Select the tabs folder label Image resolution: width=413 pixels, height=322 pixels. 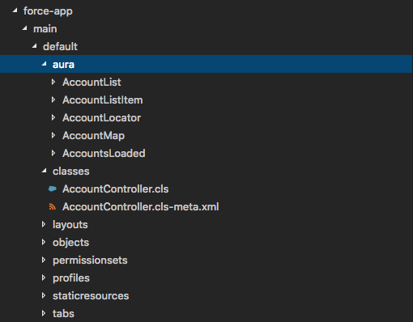click(x=63, y=313)
